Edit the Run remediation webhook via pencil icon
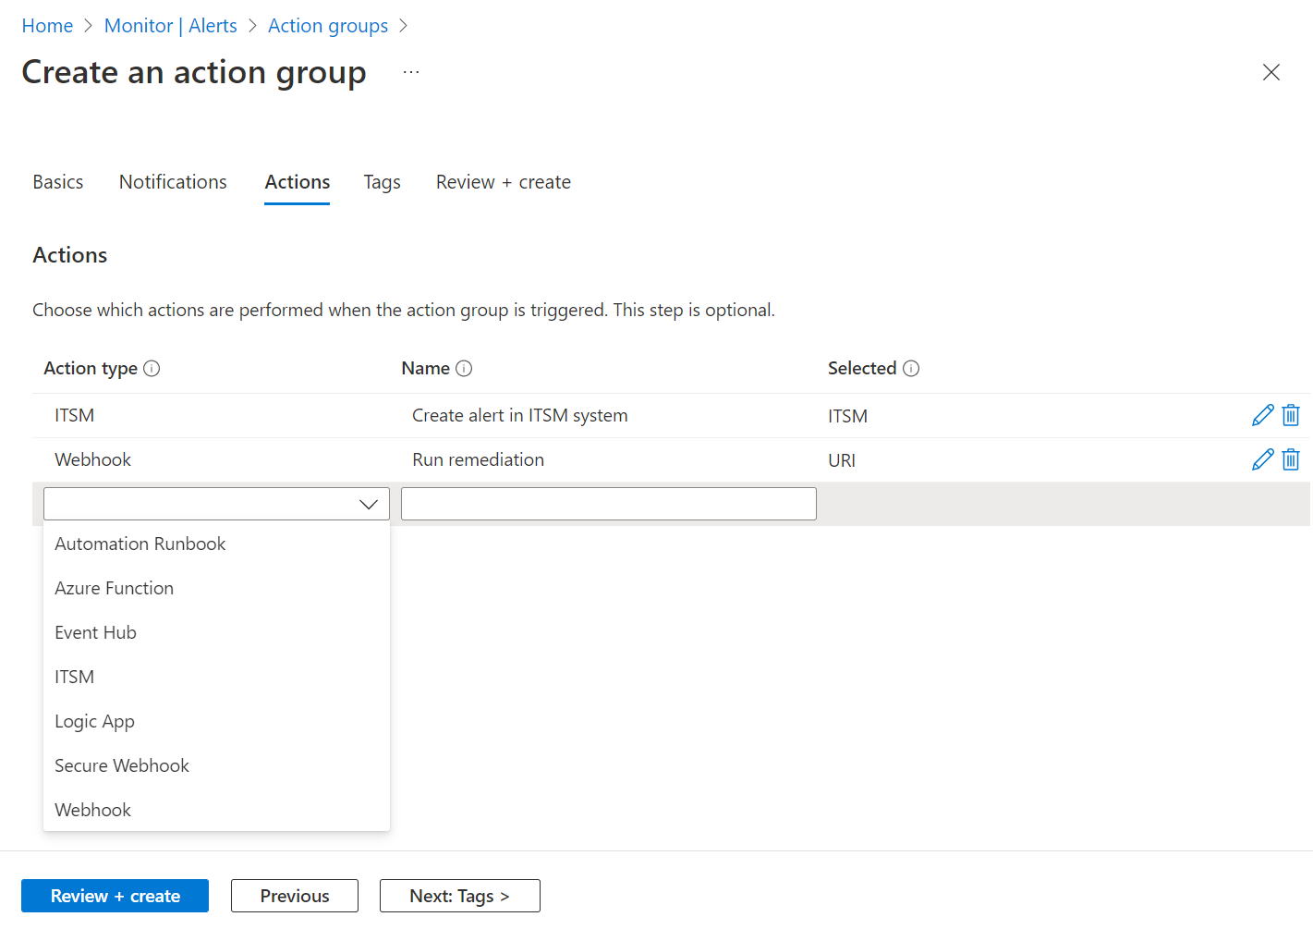 point(1262,458)
